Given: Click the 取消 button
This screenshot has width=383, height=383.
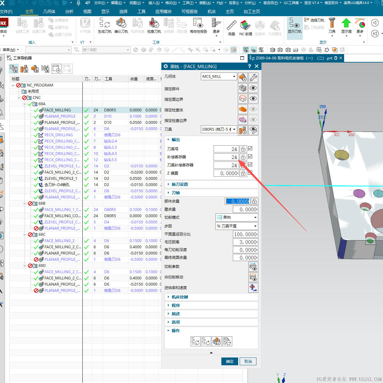Looking at the screenshot, I should 248,361.
